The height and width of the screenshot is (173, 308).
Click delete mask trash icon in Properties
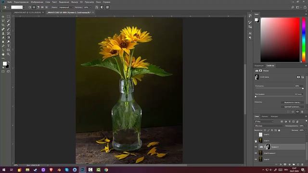(302, 112)
